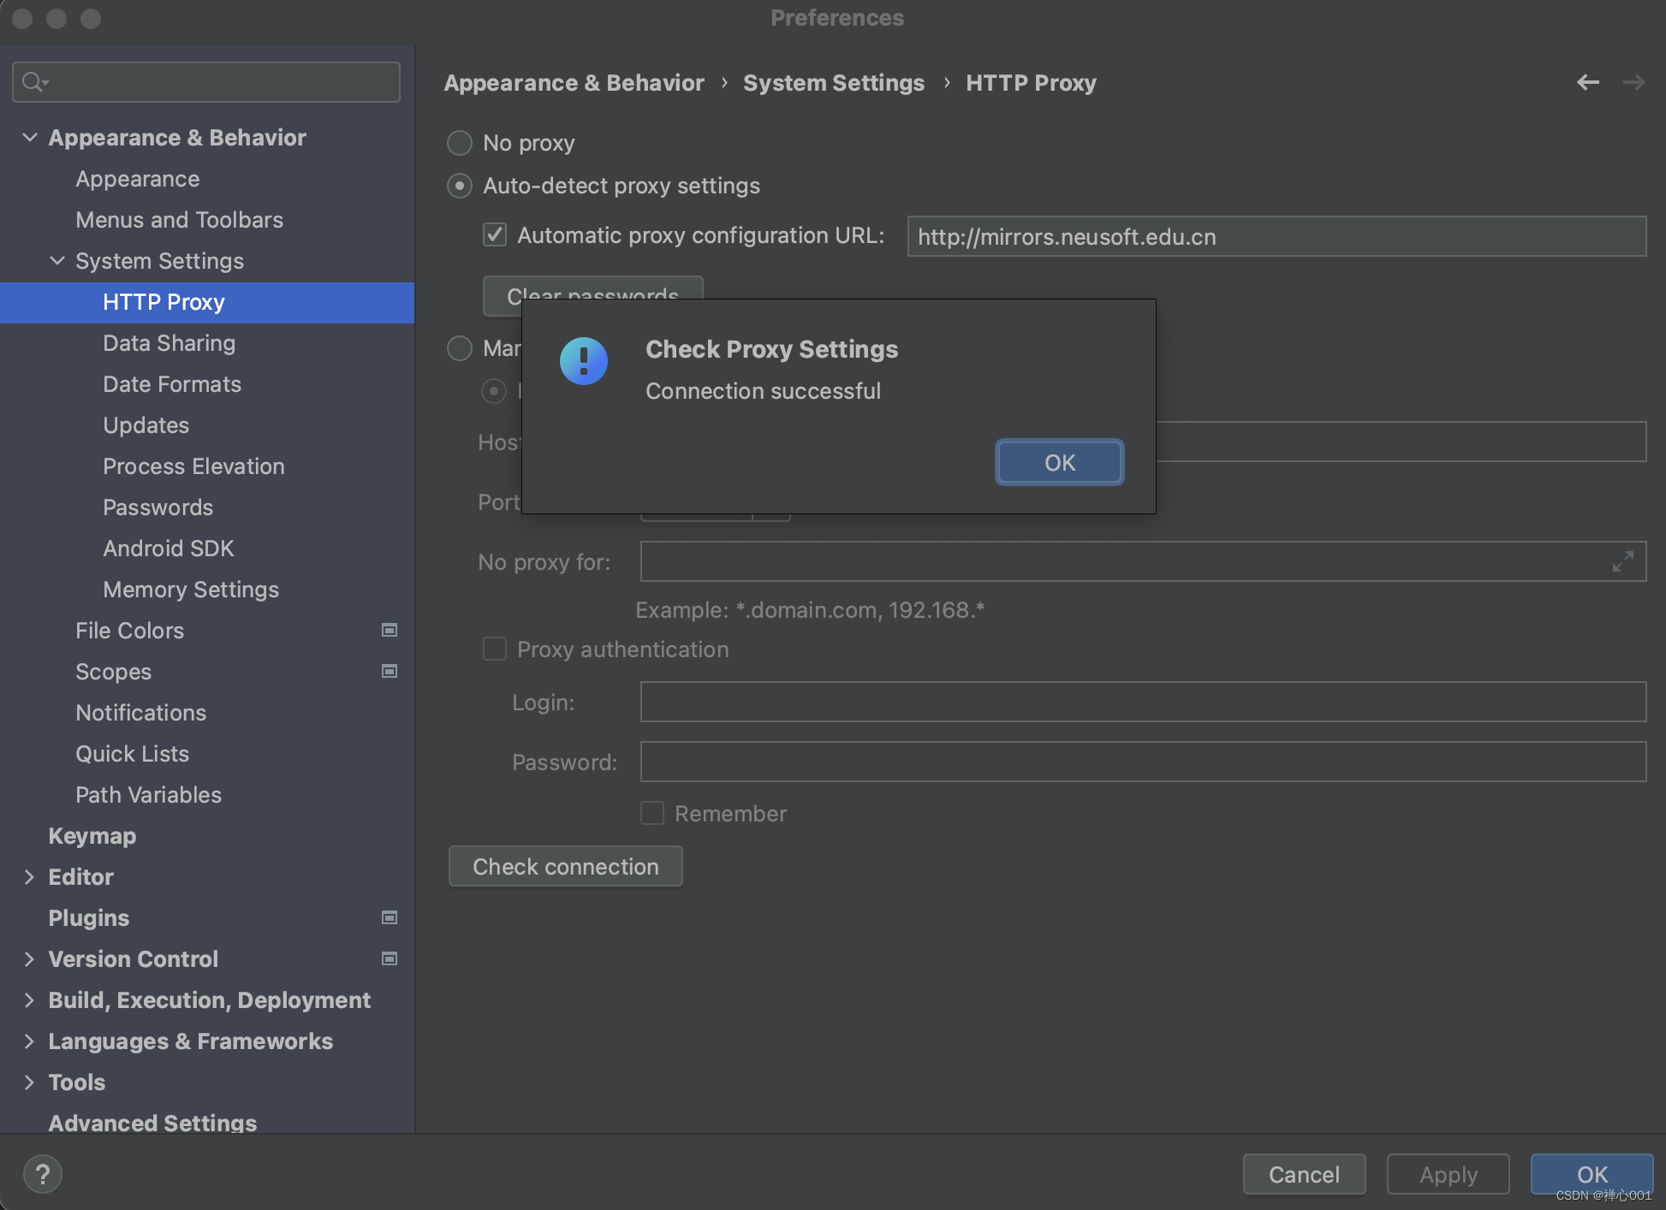
Task: Open the Scopes settings page
Action: (x=114, y=672)
